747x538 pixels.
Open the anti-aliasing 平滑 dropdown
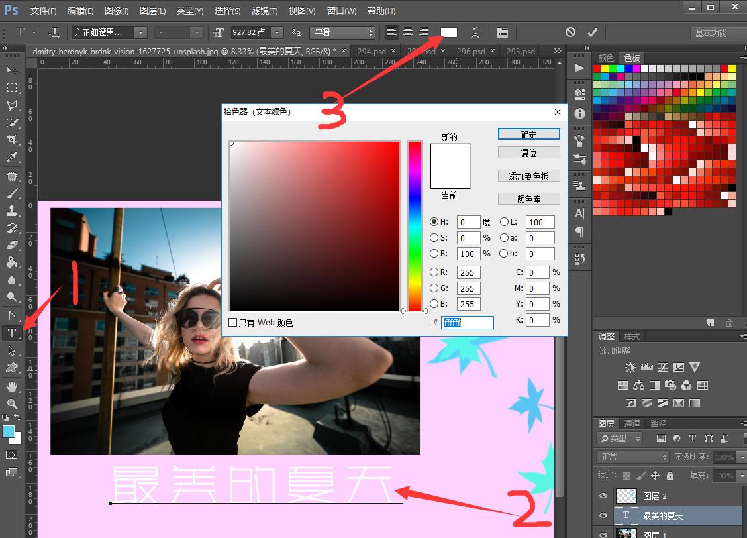[343, 32]
